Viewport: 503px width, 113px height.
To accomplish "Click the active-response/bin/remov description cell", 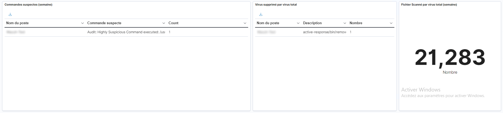I will point(325,32).
